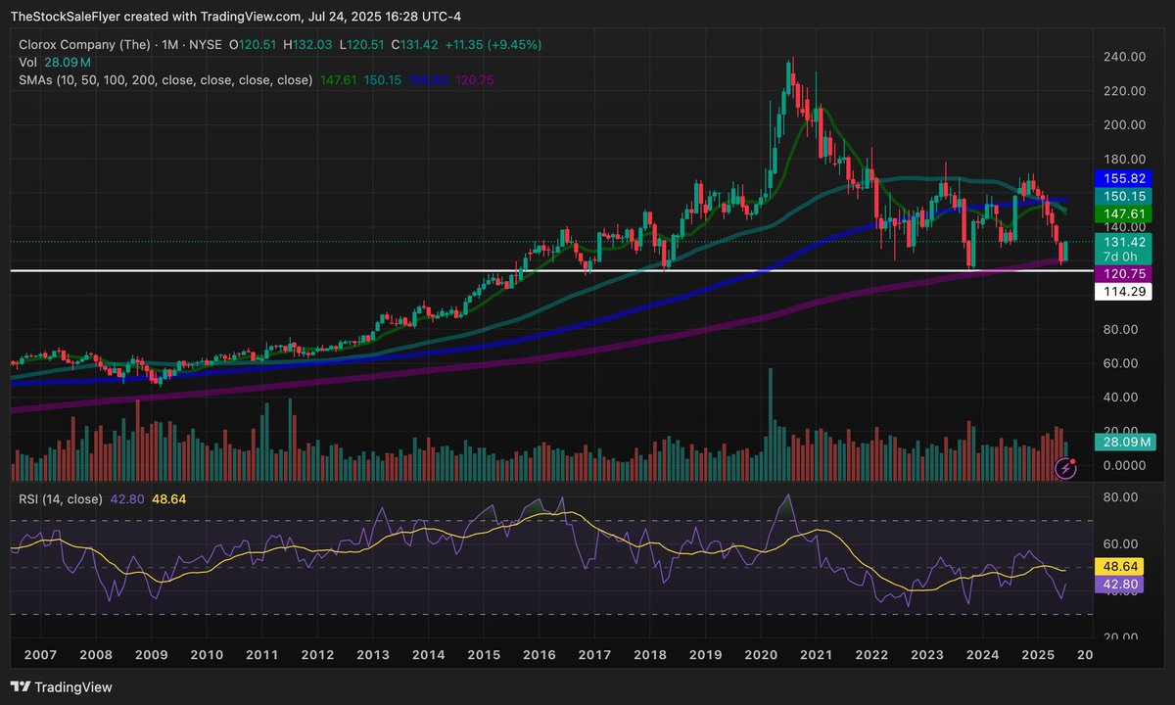Click "2020" on the time axis
This screenshot has width=1175, height=705.
762,655
